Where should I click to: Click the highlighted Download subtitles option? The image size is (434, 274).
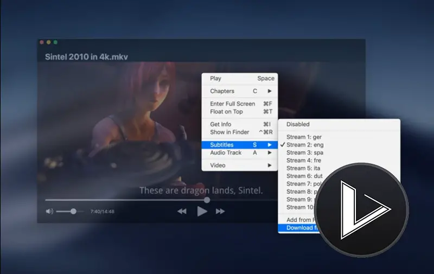pos(299,228)
